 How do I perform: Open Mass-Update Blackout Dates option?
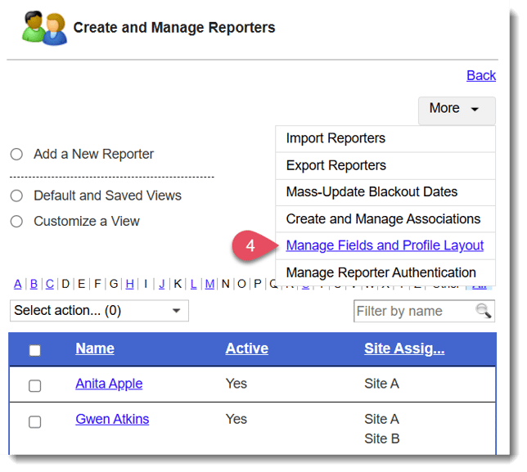coord(372,192)
